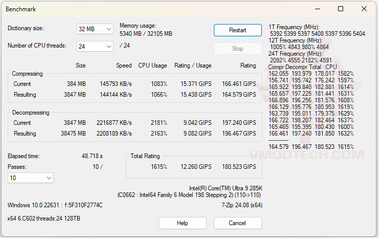Click Compressing Current size 384 MB
380x241 pixels.
[76, 84]
